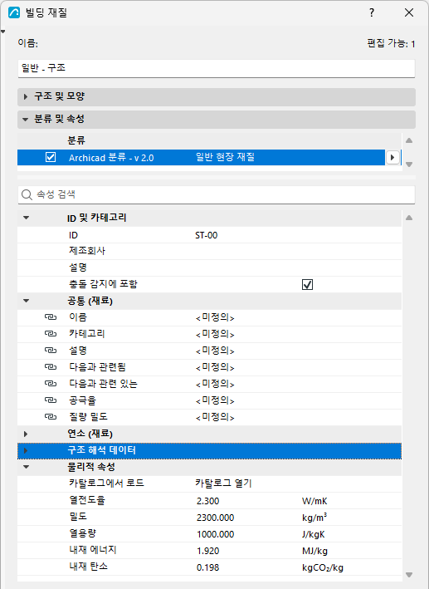Click the <미정의> value for 이름
This screenshot has width=429, height=589.
tap(215, 318)
